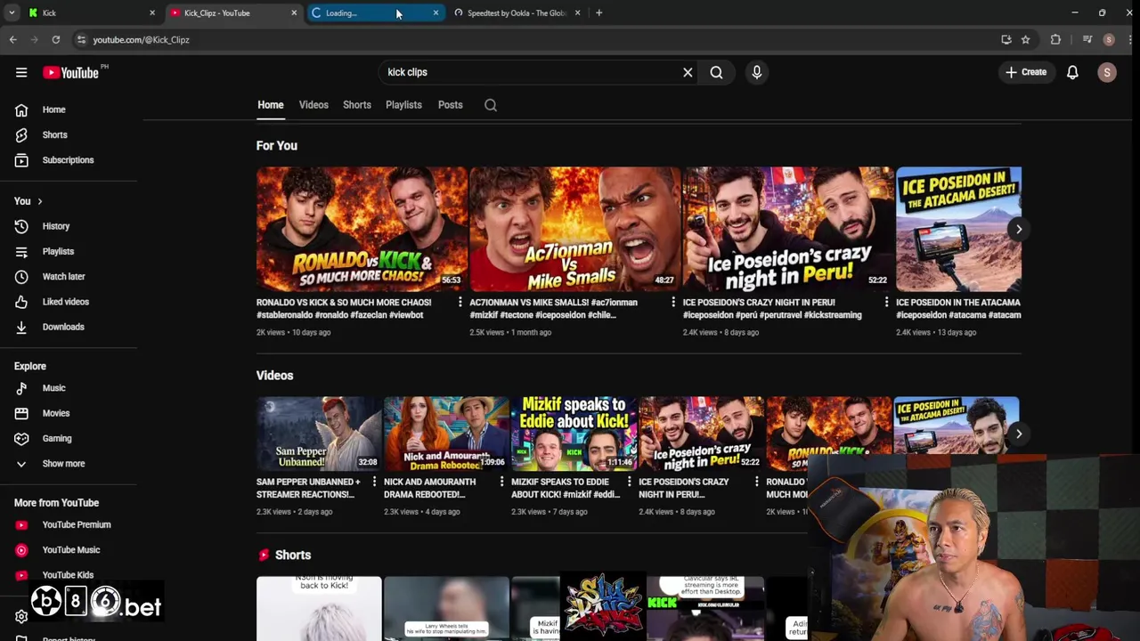The width and height of the screenshot is (1140, 641).
Task: Switch to the channel Posts tab
Action: (450, 105)
